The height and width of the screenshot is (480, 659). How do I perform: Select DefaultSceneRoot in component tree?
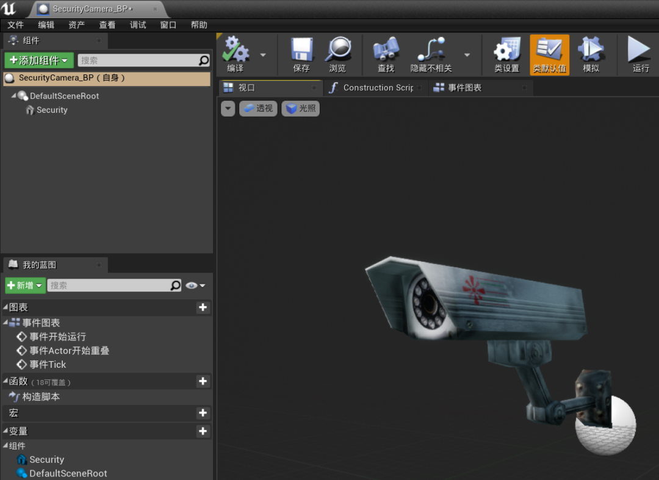click(64, 96)
